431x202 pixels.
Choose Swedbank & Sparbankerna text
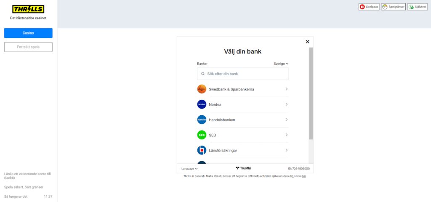click(x=231, y=89)
